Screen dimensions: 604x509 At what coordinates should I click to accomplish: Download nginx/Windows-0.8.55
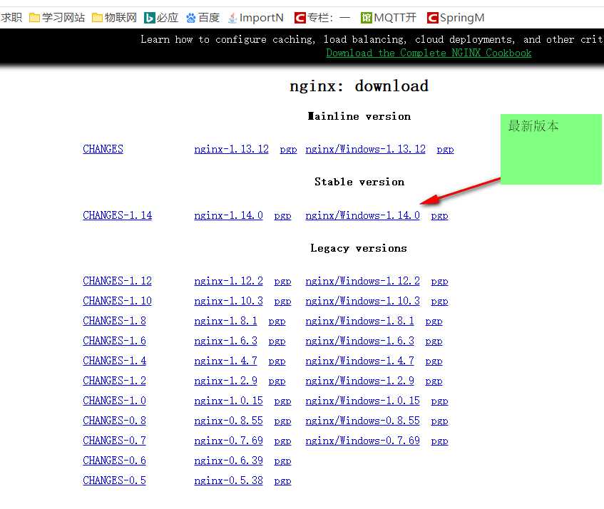(x=362, y=421)
